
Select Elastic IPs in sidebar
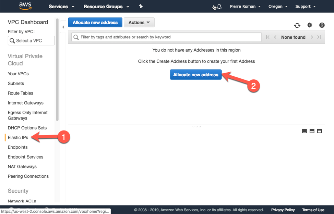pyautogui.click(x=18, y=138)
